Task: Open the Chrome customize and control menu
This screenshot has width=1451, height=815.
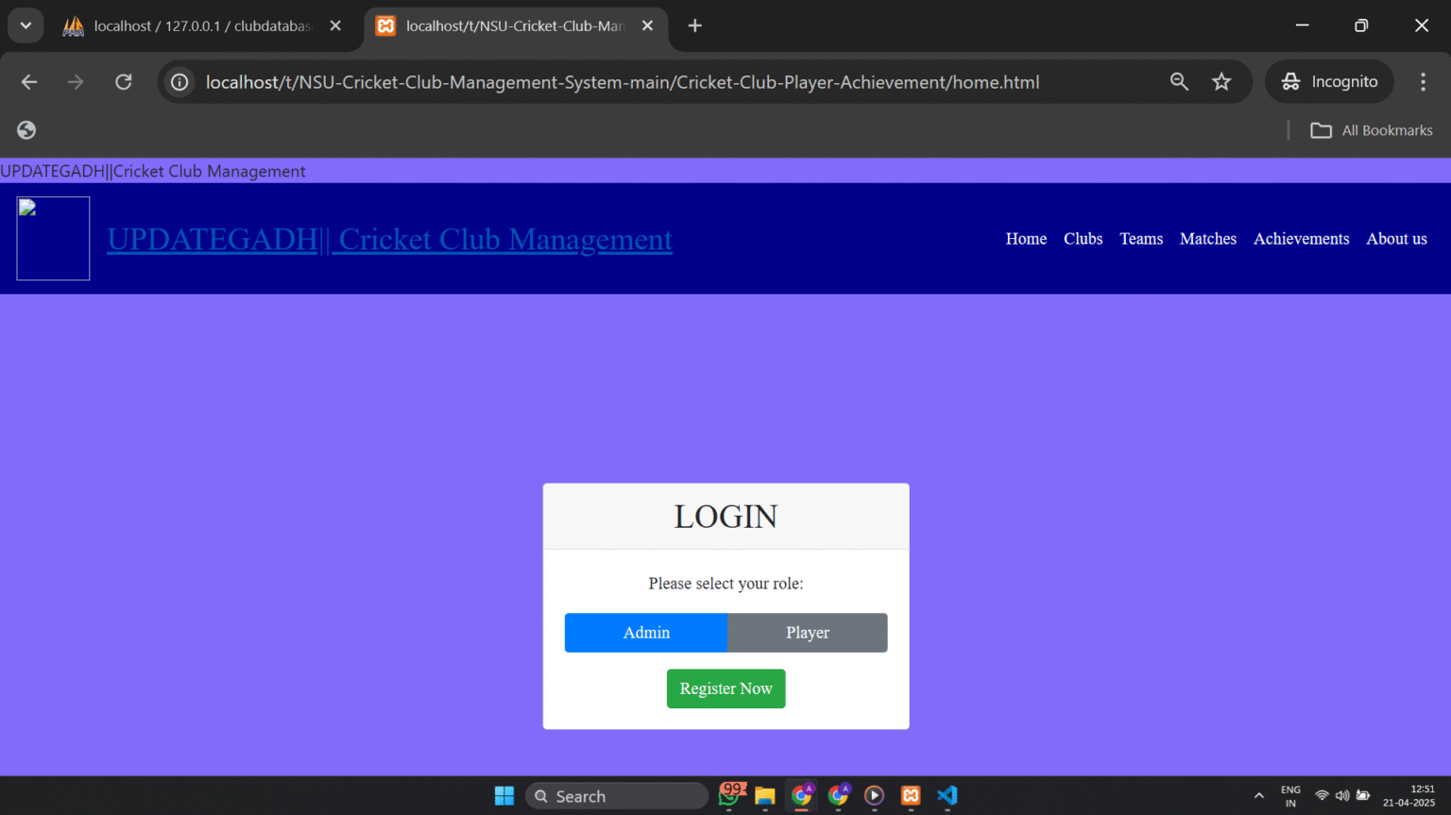Action: tap(1423, 81)
